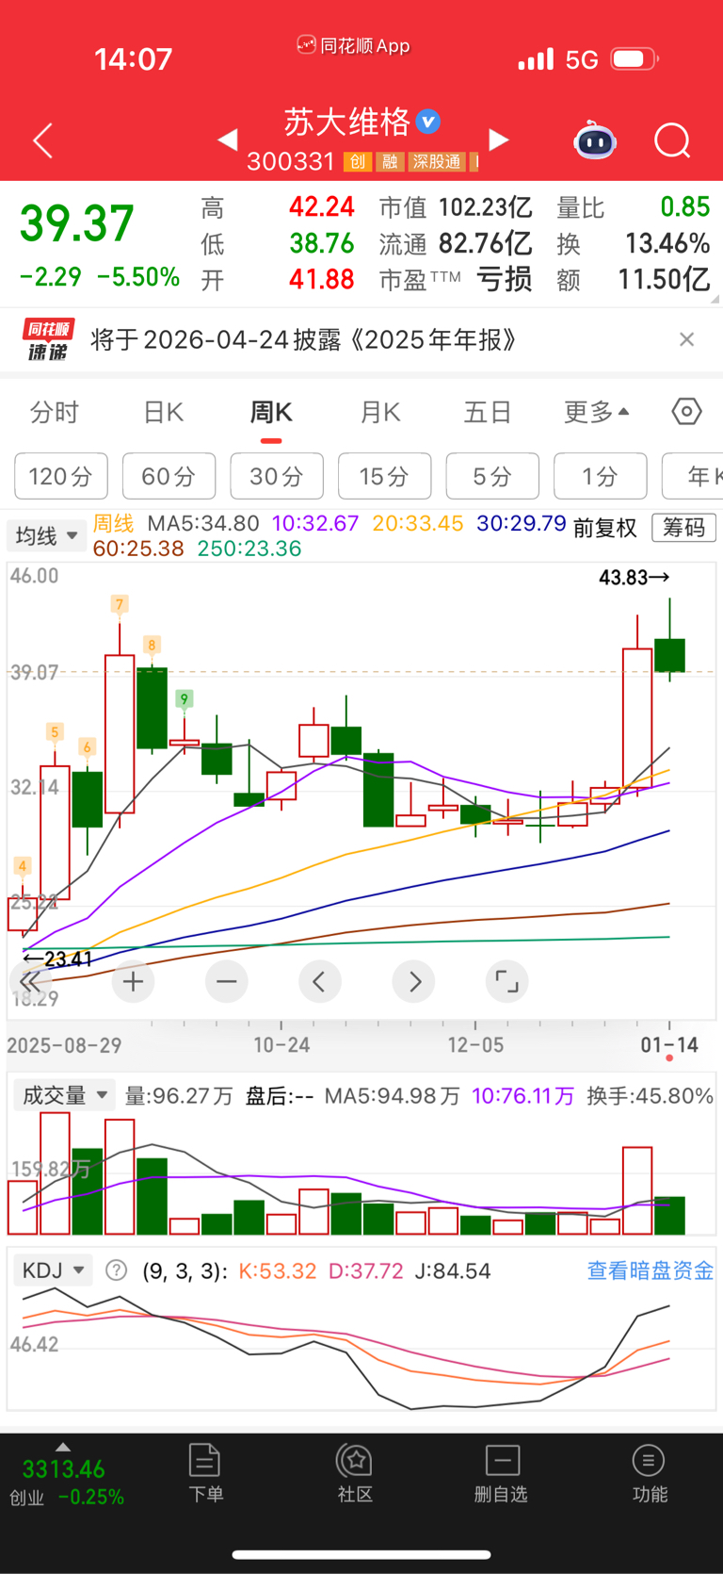This screenshot has height=1574, width=723.
Task: Move chart right one step
Action: click(x=414, y=982)
